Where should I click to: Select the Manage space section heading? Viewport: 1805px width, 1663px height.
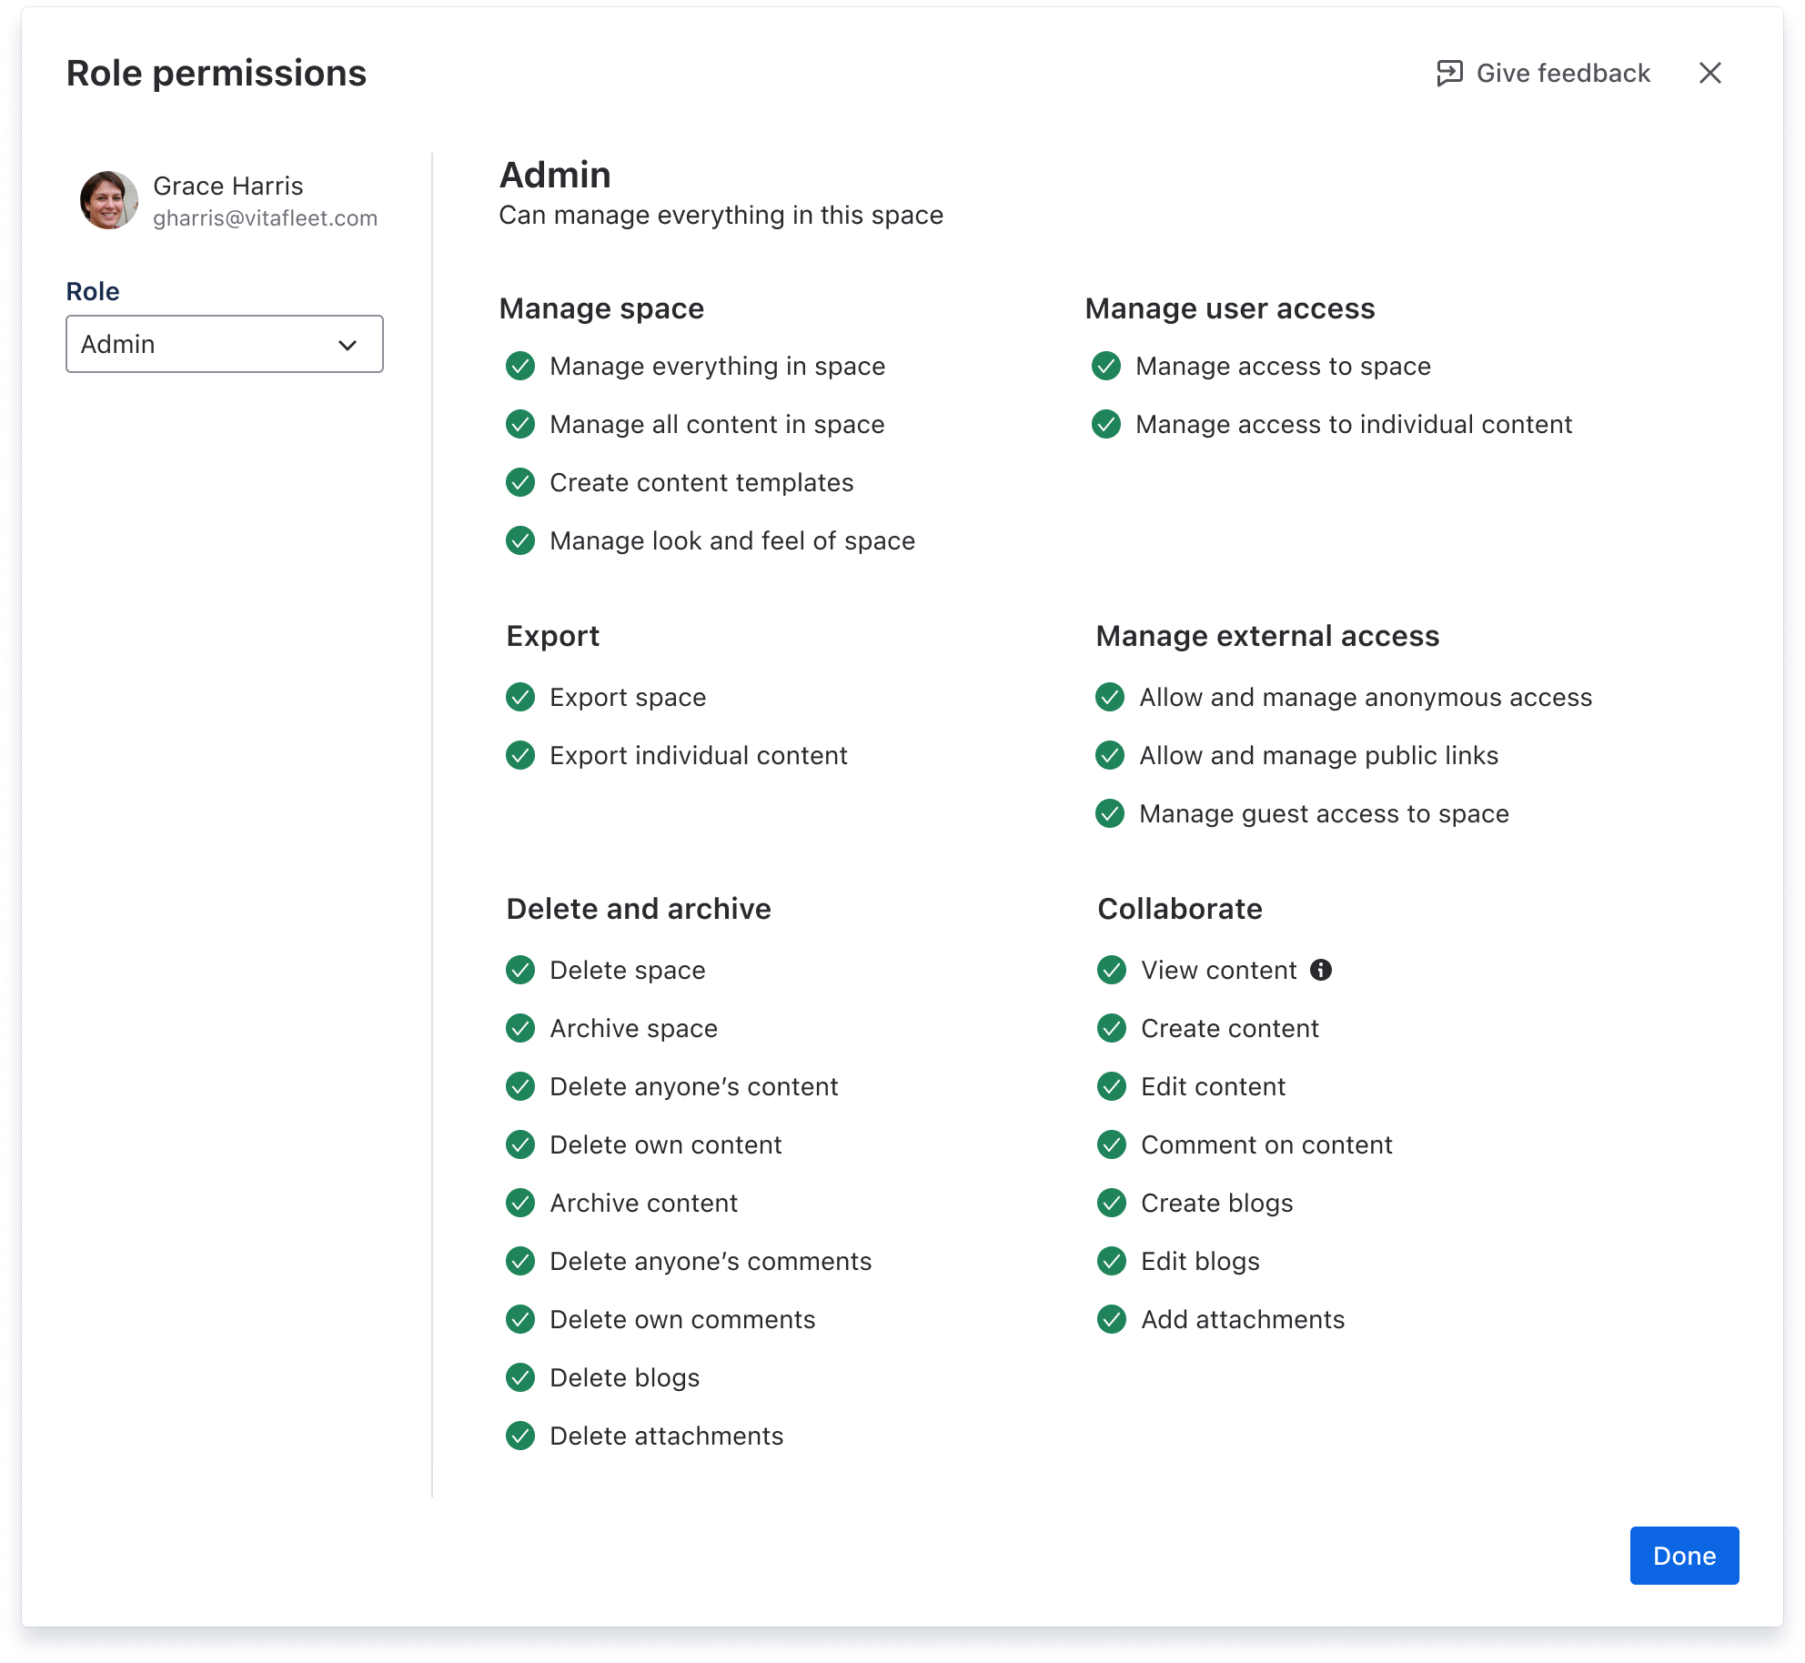(601, 308)
